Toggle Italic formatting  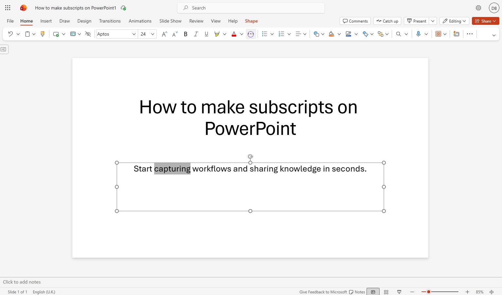coord(196,34)
